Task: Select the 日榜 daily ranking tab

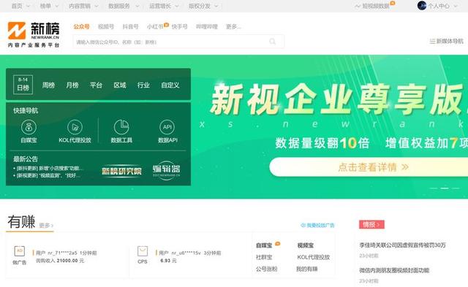Action: (23, 85)
